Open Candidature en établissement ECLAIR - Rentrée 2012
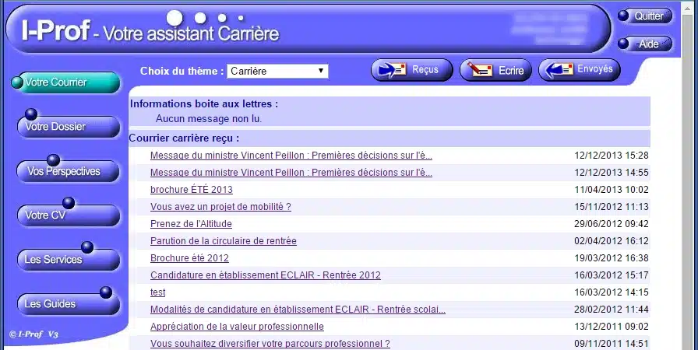 [266, 275]
